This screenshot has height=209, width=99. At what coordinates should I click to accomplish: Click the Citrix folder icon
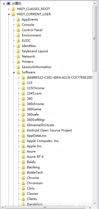(23, 188)
